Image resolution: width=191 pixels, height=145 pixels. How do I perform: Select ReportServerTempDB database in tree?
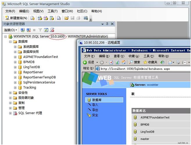click(40, 77)
